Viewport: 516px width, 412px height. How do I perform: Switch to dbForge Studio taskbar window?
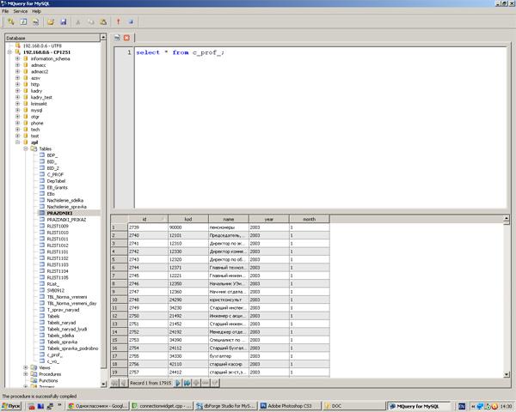225,406
